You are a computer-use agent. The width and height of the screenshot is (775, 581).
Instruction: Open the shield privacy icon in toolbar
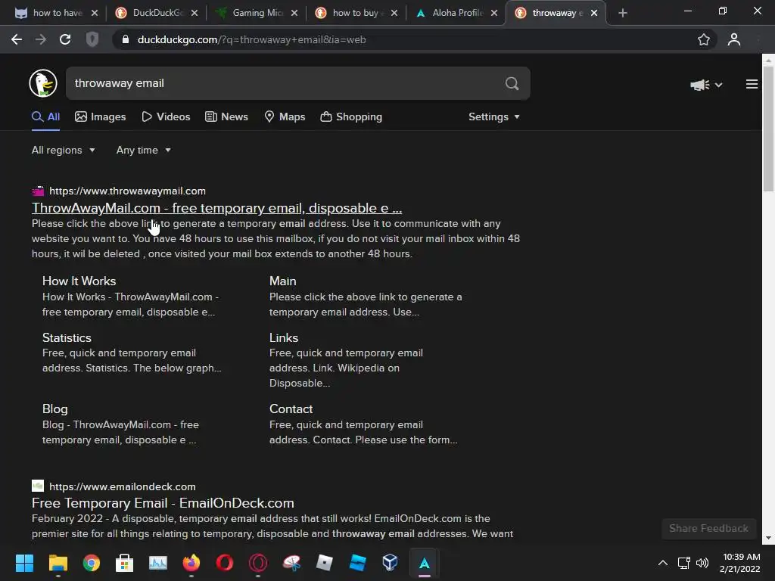pyautogui.click(x=92, y=39)
